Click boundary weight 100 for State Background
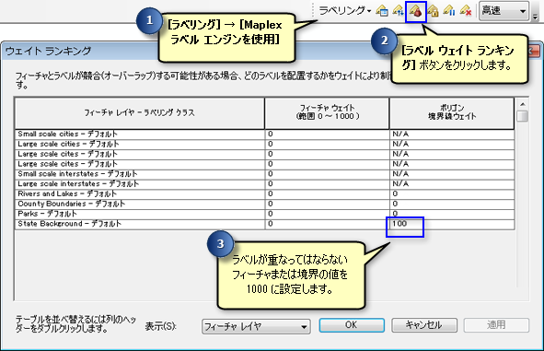The image size is (544, 351). point(452,224)
